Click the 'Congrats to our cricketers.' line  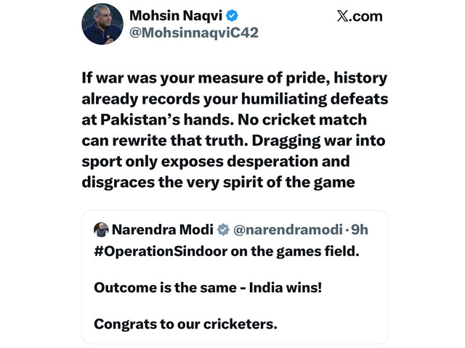(185, 324)
